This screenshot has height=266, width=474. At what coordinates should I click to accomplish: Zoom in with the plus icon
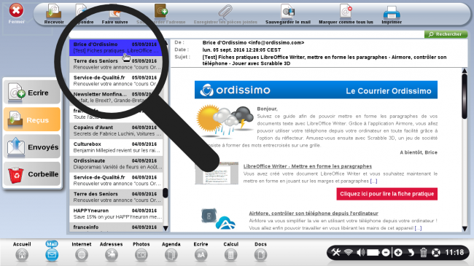(x=398, y=252)
